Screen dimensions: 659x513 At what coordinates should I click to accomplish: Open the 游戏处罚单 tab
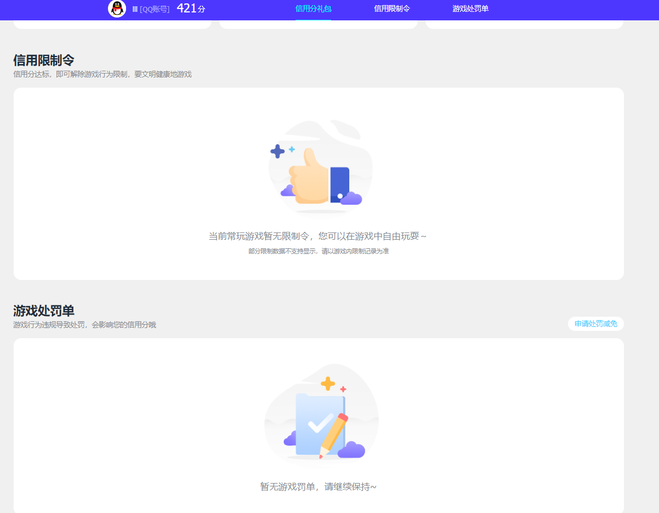(x=470, y=9)
